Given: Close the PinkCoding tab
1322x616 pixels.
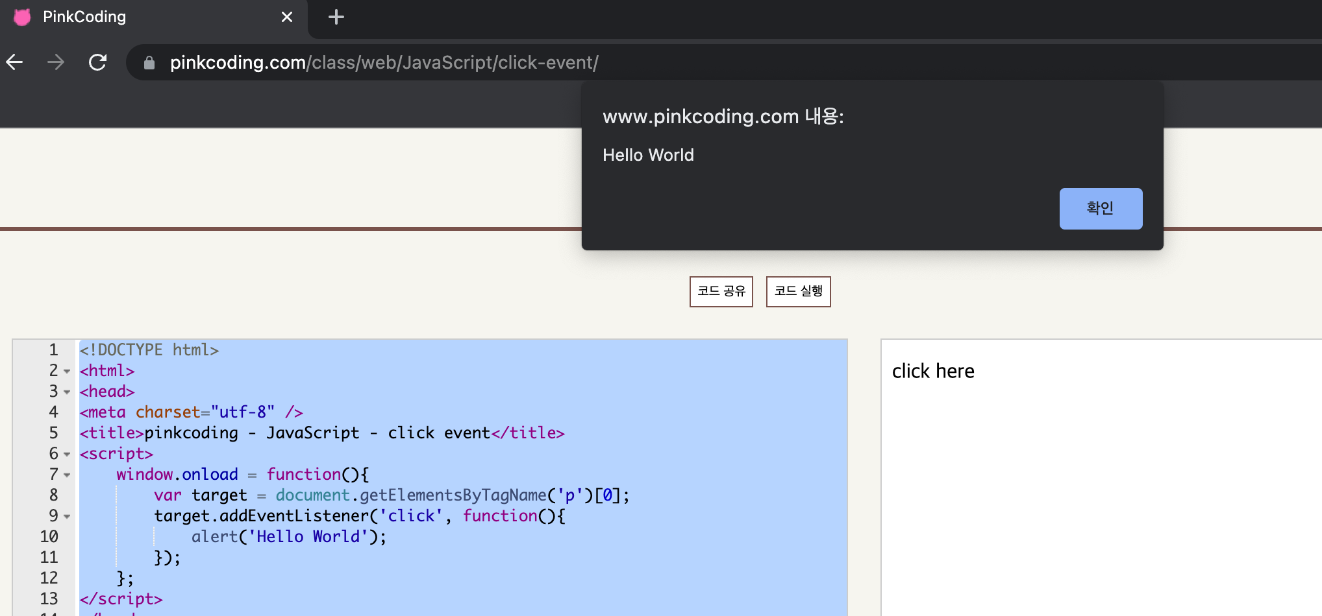Looking at the screenshot, I should 287,17.
